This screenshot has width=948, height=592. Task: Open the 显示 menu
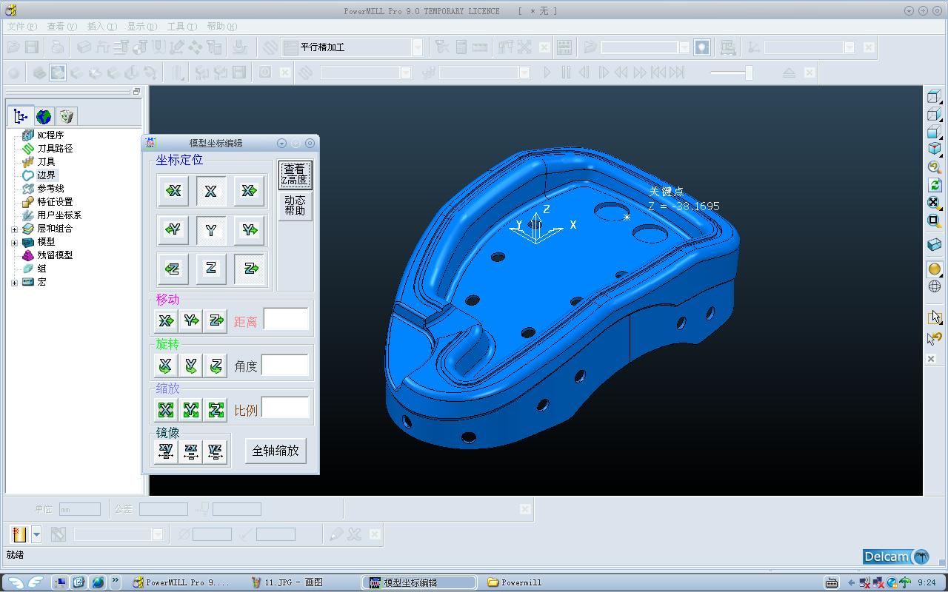142,27
